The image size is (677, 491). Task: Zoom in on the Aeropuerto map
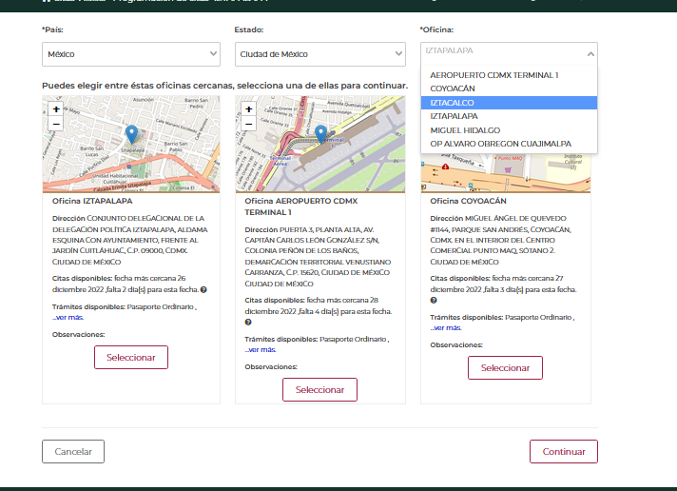pyautogui.click(x=248, y=109)
